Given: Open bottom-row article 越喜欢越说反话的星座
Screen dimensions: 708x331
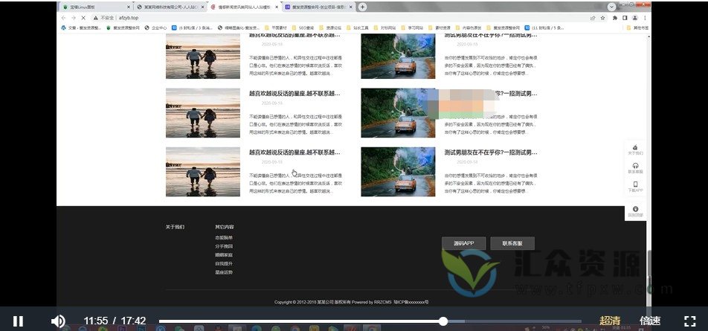Looking at the screenshot, I should pos(295,152).
